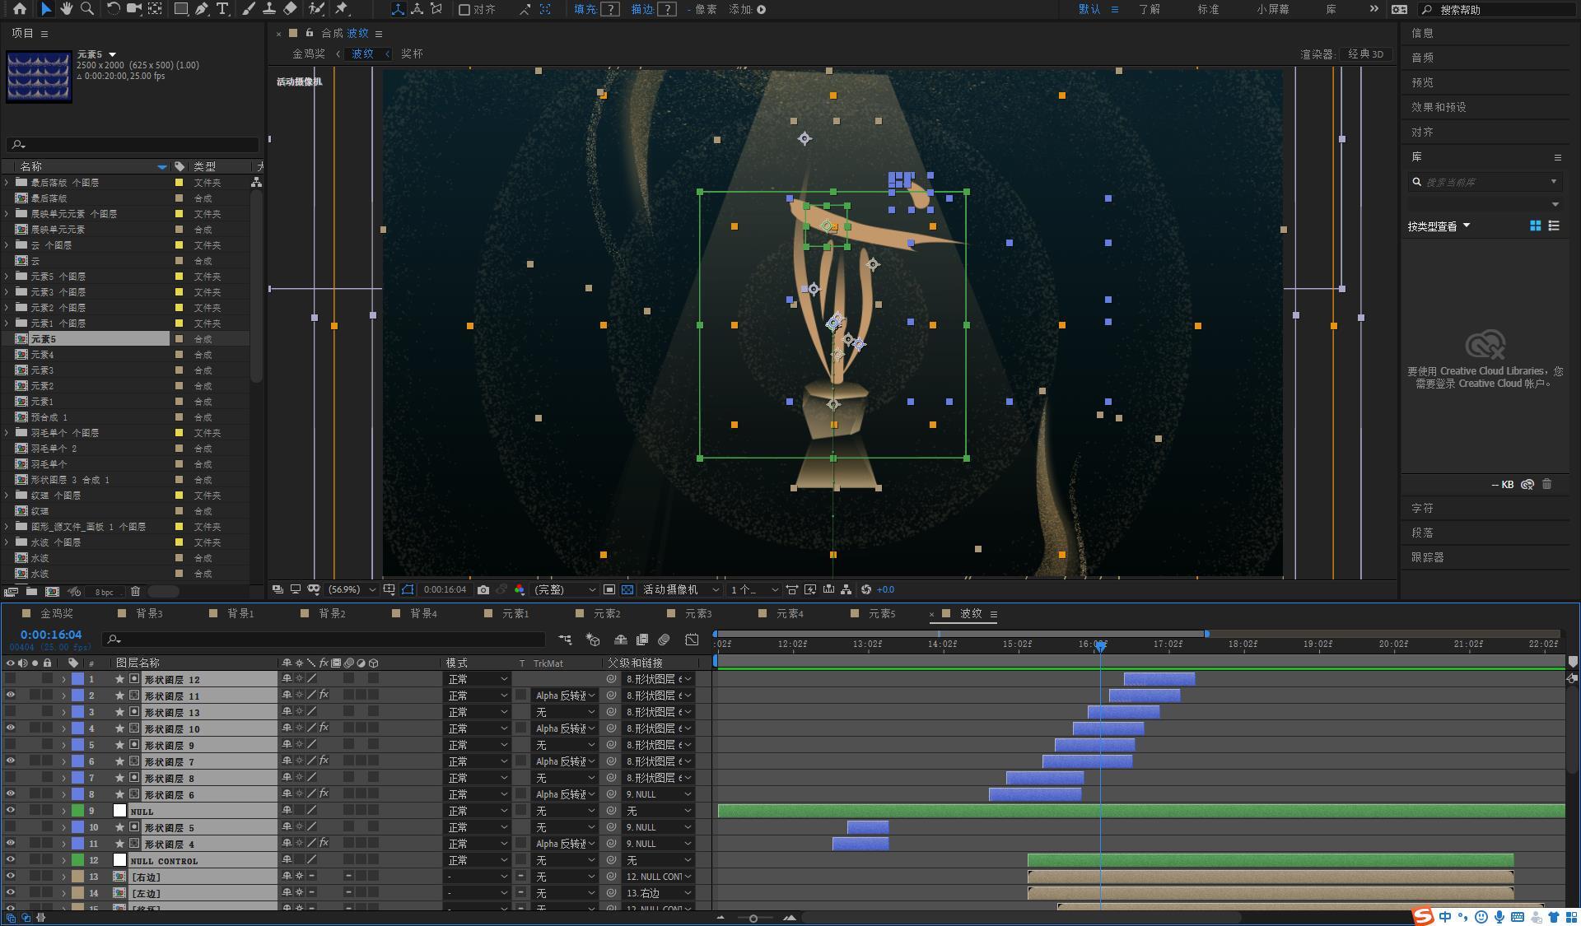The height and width of the screenshot is (926, 1581).
Task: Open the viewer magnification 56.9% dropdown
Action: point(352,589)
